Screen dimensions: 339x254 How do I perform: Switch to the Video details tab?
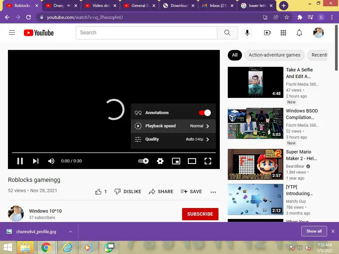(x=101, y=6)
